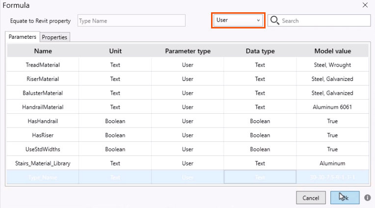Click the search magnifier icon
375x208 pixels.
(275, 21)
